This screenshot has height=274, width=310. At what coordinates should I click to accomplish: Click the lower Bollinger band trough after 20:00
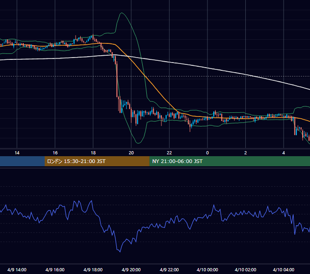(x=138, y=143)
